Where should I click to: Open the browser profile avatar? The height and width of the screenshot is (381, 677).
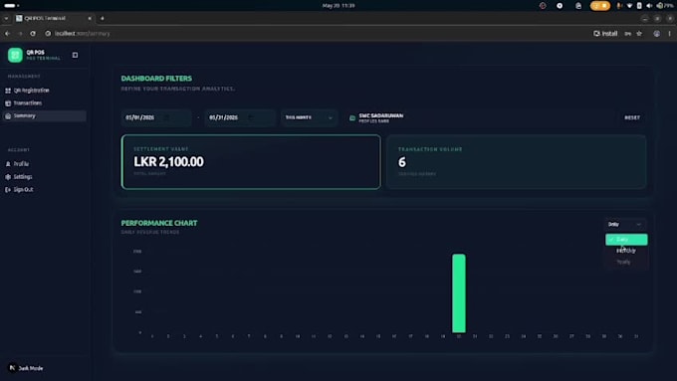pos(657,34)
